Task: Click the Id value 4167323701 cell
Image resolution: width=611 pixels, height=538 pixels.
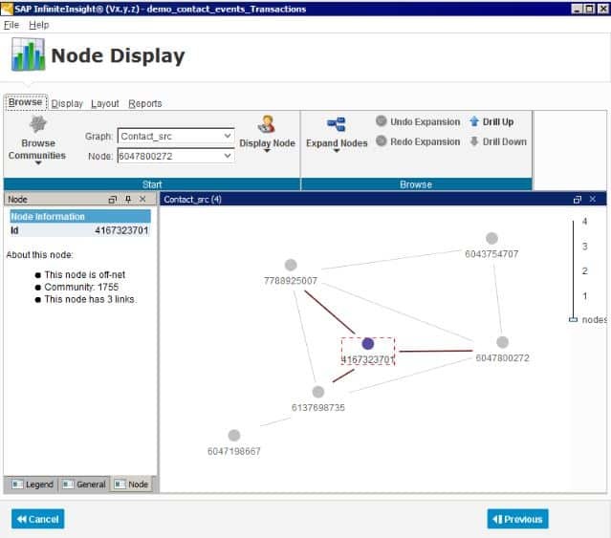Action: [121, 230]
